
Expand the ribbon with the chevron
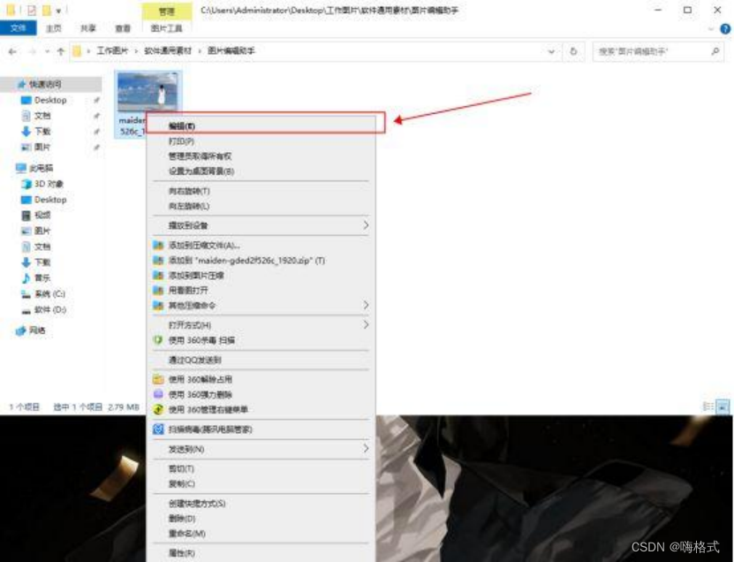(711, 29)
